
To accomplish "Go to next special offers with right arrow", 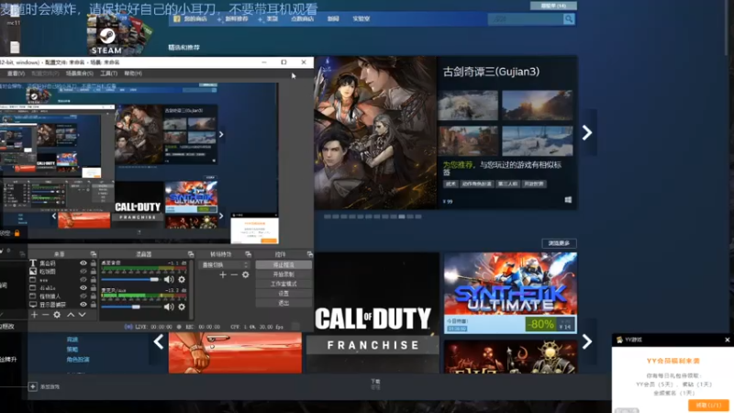I will point(587,341).
